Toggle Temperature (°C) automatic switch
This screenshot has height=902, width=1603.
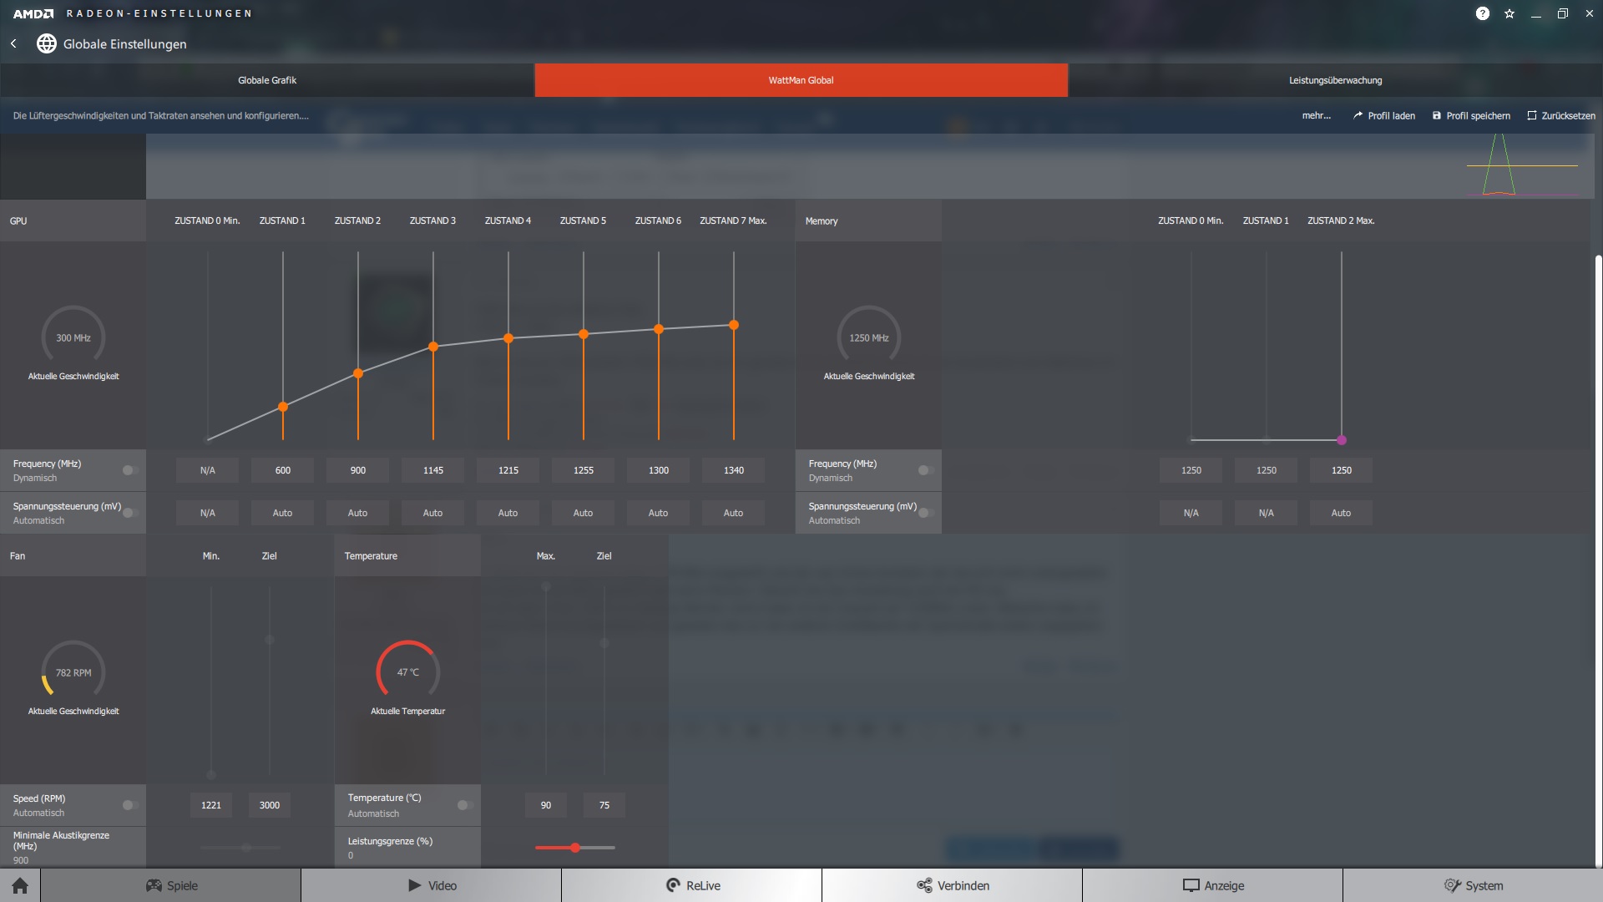coord(465,805)
